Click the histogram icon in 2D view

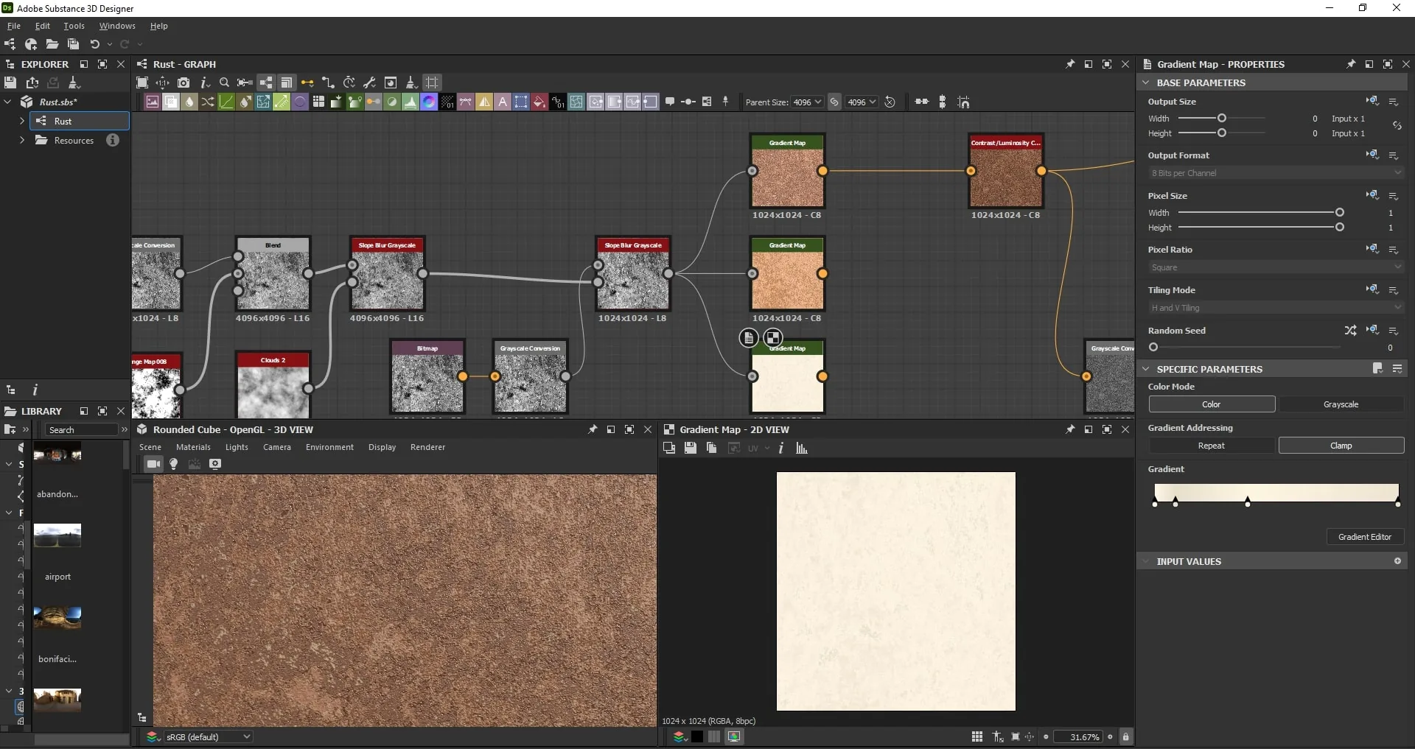click(802, 448)
